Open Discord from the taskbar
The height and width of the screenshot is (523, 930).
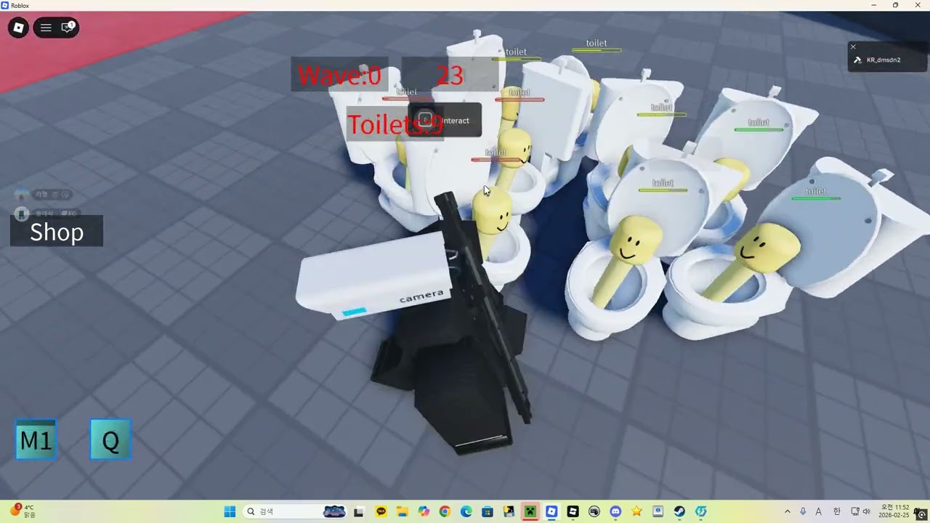(615, 512)
